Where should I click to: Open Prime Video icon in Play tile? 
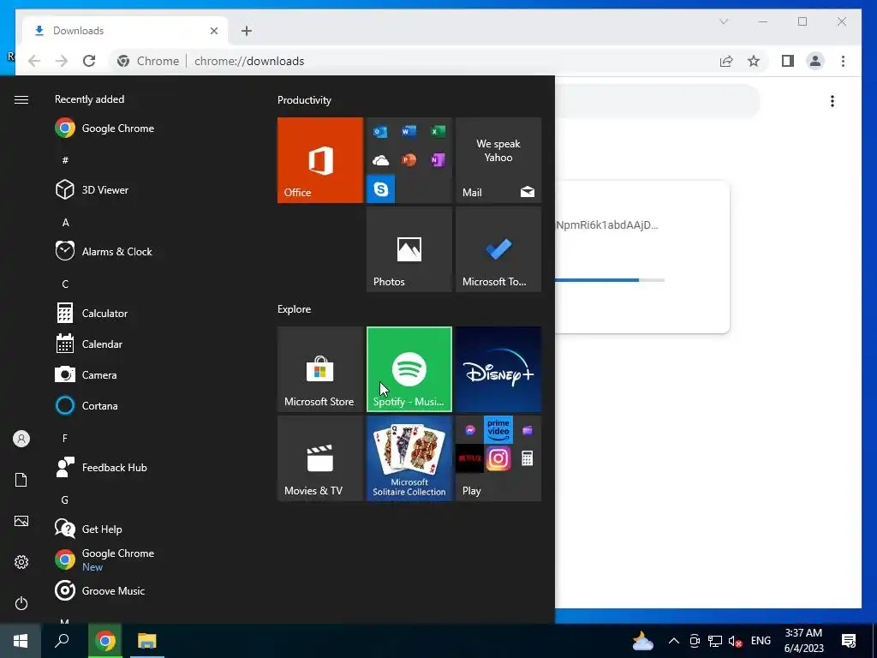498,430
